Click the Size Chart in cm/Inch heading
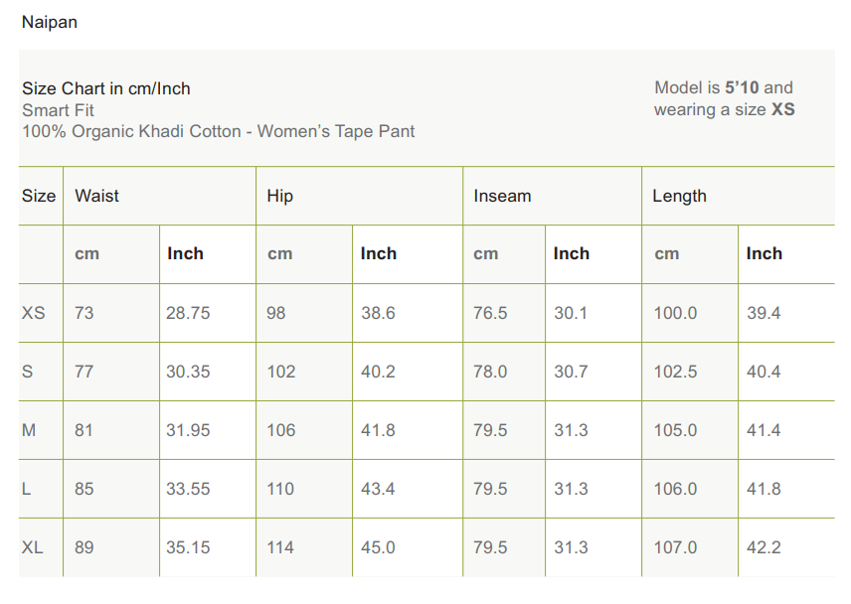 [106, 88]
